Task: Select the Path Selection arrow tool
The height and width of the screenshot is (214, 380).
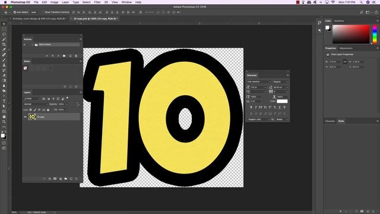Action: coord(4,106)
